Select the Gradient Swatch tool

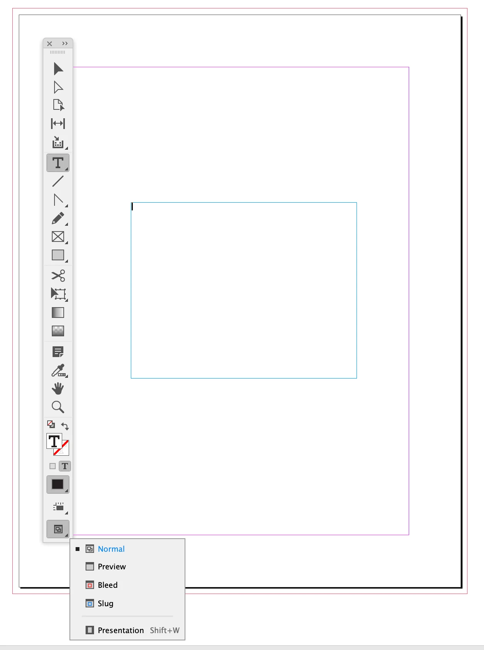(58, 313)
